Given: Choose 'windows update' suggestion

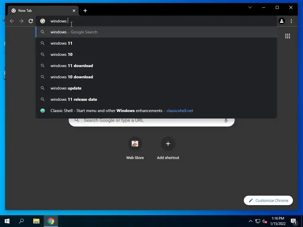Looking at the screenshot, I should 156,88.
